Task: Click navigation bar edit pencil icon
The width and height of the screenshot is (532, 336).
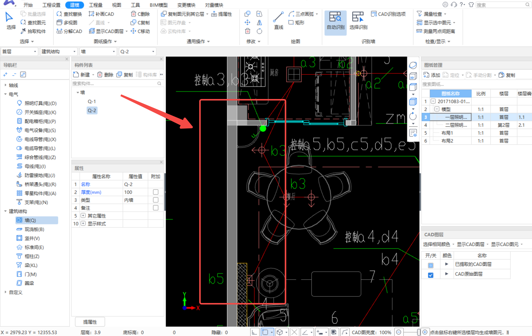Action: (x=23, y=74)
